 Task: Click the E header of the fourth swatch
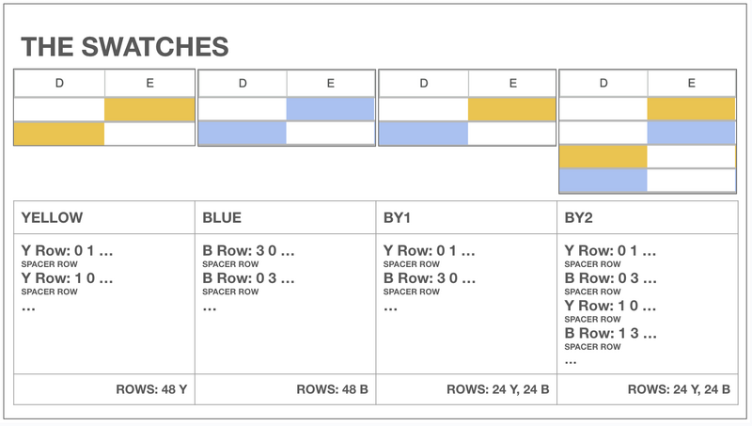692,84
